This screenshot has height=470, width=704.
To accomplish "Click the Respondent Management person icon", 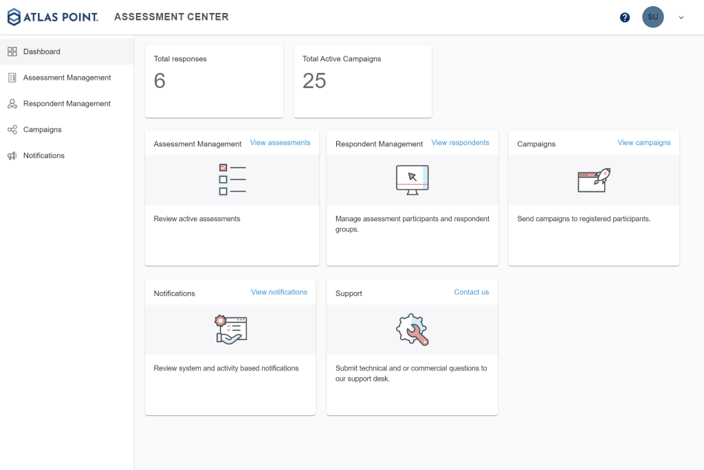I will pos(12,104).
